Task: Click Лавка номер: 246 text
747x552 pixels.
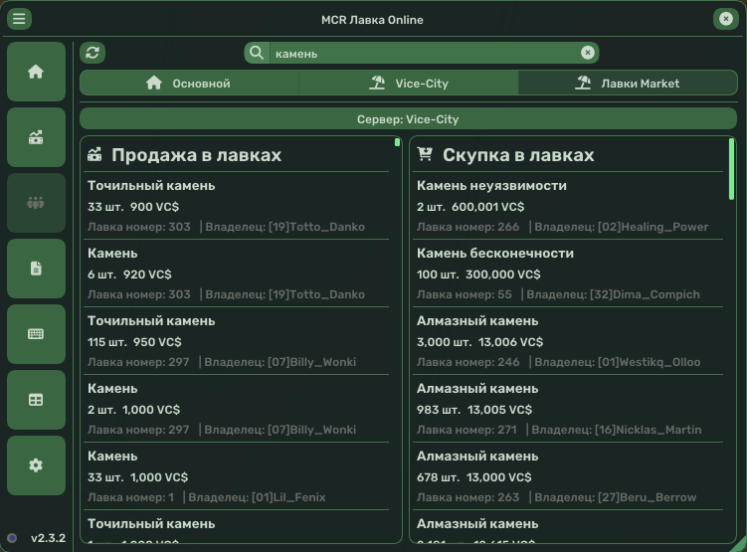Action: pos(467,362)
